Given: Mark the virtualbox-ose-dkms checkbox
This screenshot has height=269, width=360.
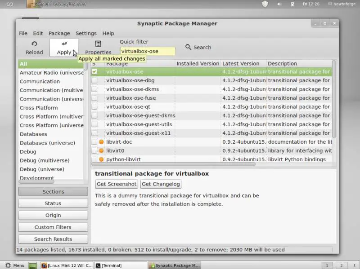Looking at the screenshot, I should coord(94,89).
